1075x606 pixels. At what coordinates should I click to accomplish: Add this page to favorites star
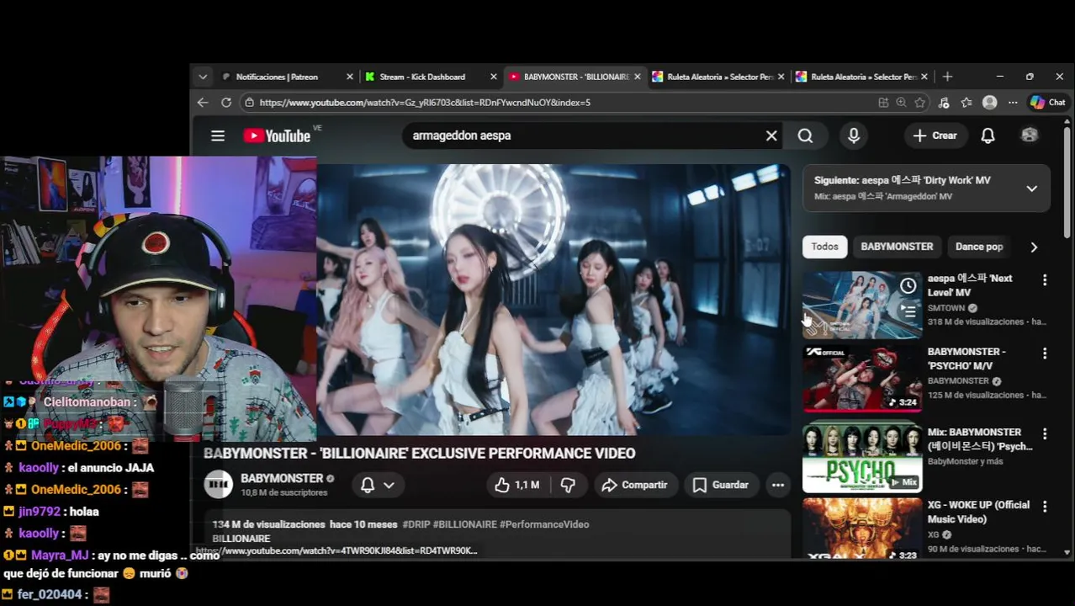point(920,103)
